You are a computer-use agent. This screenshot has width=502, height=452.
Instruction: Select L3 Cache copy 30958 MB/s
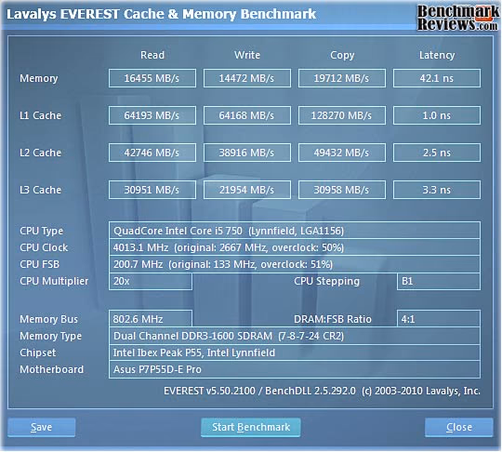point(341,190)
